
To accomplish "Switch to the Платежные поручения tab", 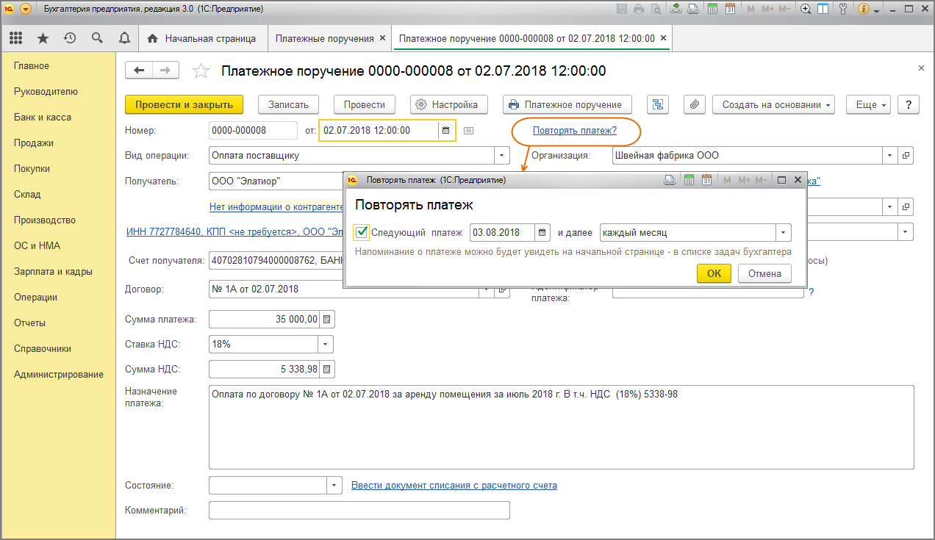I will click(x=324, y=38).
